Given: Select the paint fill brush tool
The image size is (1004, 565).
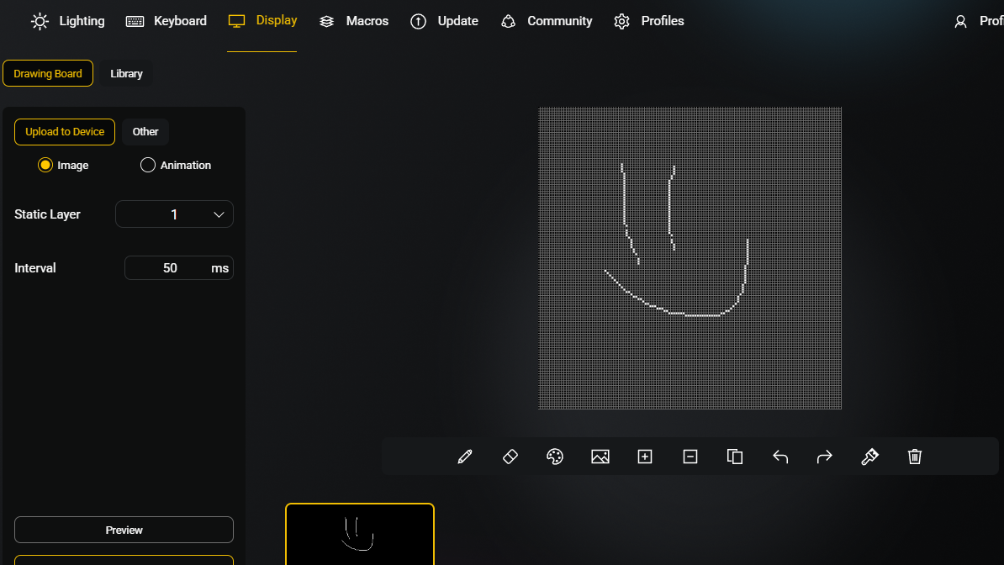Looking at the screenshot, I should tap(870, 457).
